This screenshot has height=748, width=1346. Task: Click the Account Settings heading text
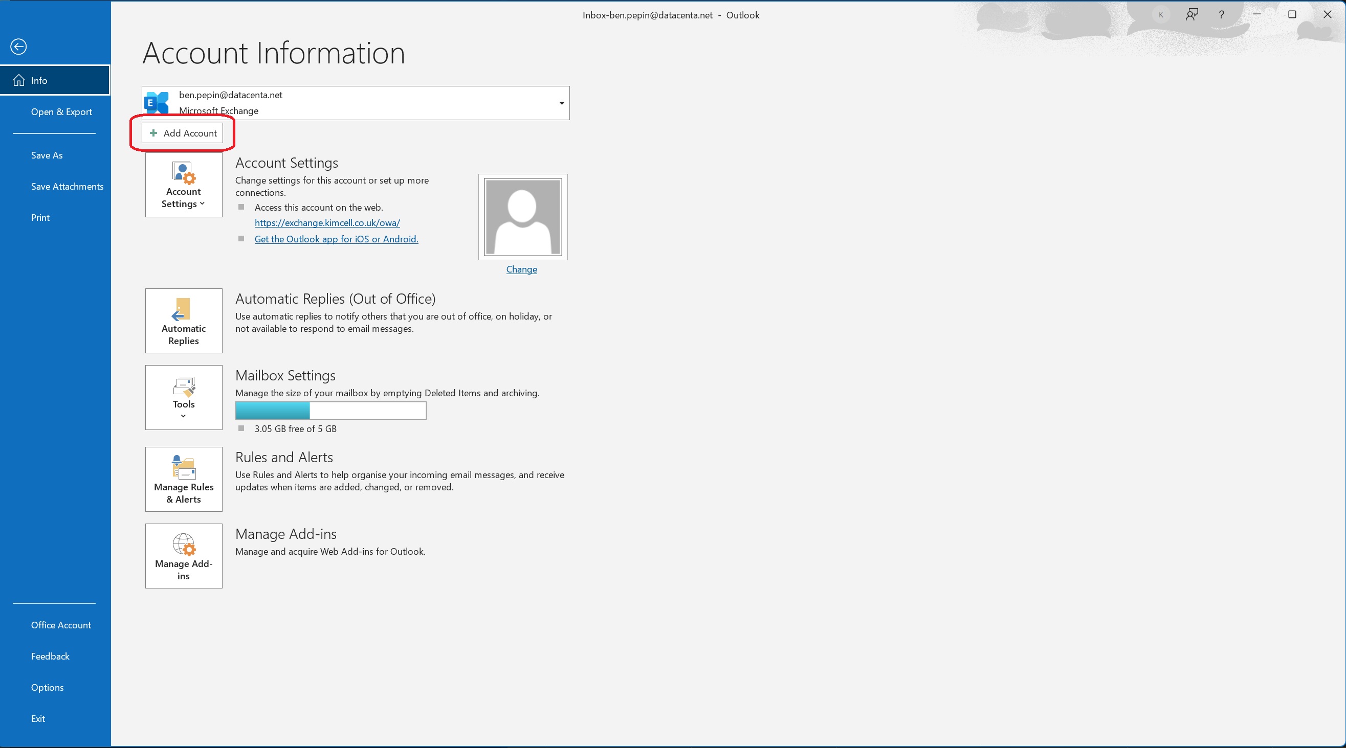(287, 163)
